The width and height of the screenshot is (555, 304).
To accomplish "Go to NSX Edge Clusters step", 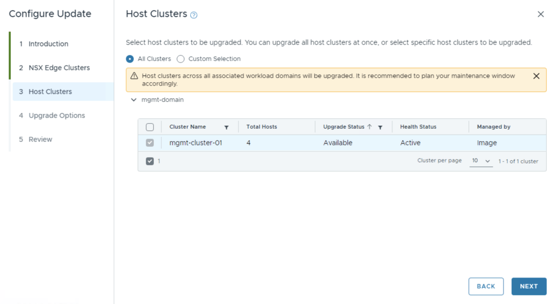I will [59, 68].
